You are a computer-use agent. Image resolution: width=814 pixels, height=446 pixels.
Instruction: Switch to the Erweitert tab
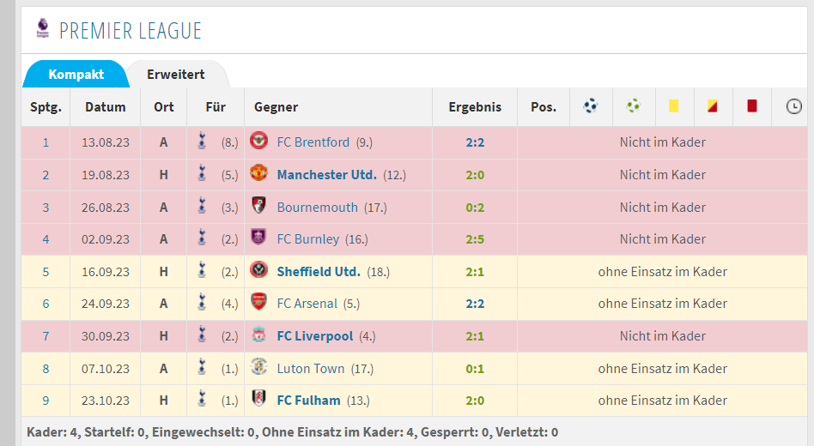click(x=175, y=74)
